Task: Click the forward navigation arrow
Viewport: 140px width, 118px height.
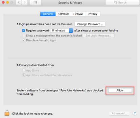Action: point(24,2)
